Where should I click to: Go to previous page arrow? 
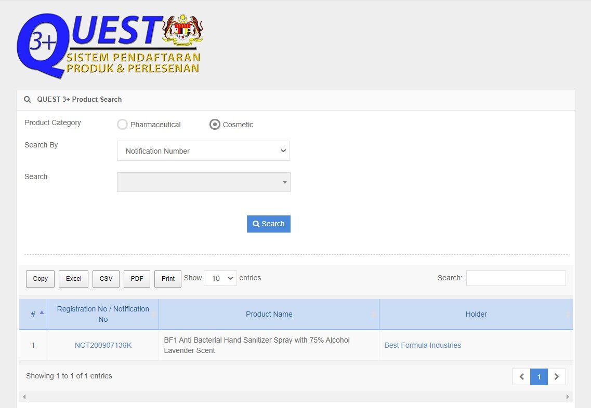tap(521, 377)
